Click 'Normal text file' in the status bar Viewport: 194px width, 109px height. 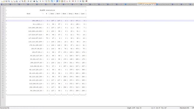[5, 108]
